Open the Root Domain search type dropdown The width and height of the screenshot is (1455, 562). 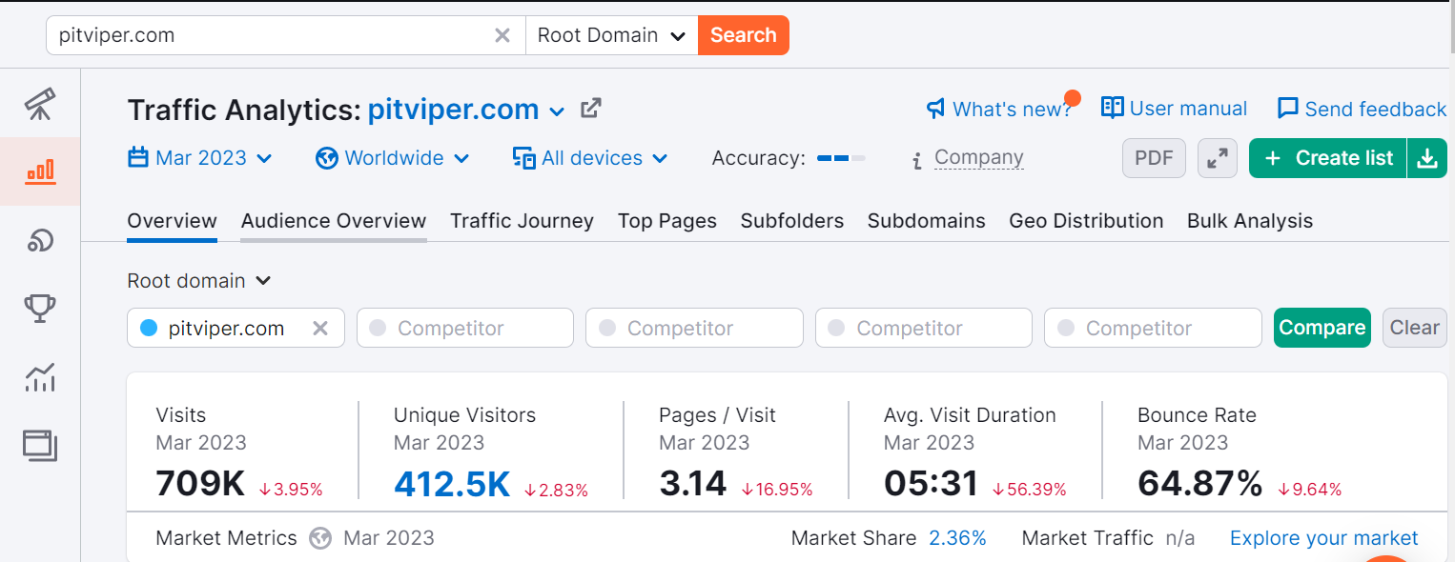[x=611, y=35]
